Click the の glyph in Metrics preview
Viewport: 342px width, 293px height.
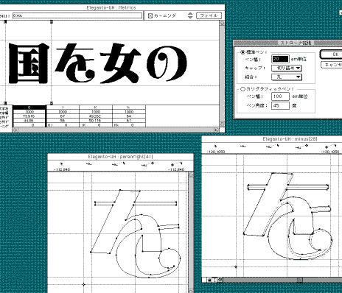[x=167, y=63]
